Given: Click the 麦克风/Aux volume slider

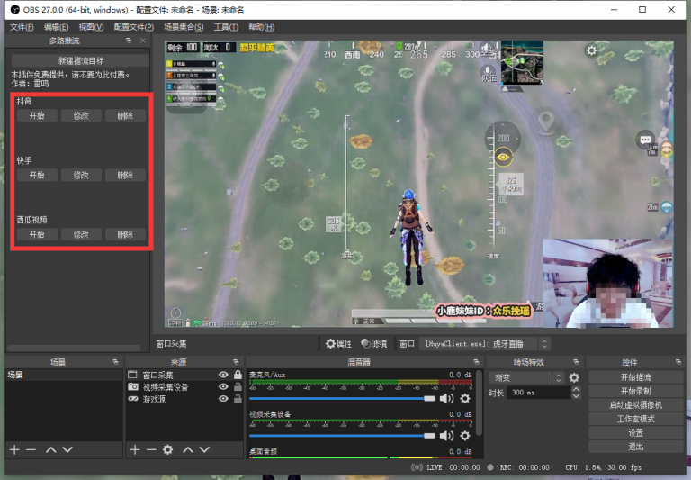Looking at the screenshot, I should 342,398.
